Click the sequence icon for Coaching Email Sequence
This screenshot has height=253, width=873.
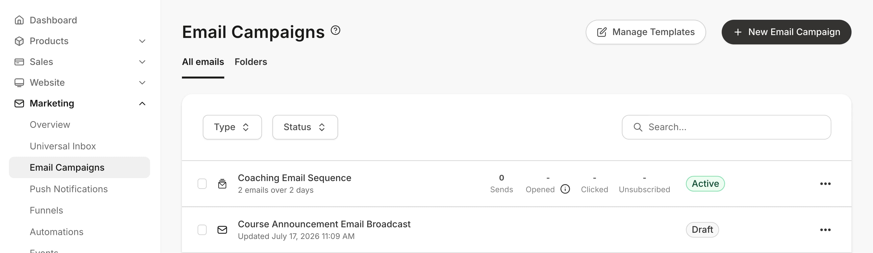pyautogui.click(x=222, y=184)
